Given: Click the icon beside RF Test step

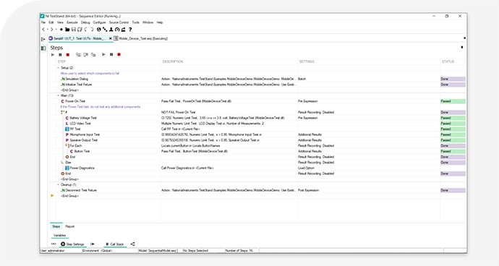Looking at the screenshot, I should coord(67,129).
